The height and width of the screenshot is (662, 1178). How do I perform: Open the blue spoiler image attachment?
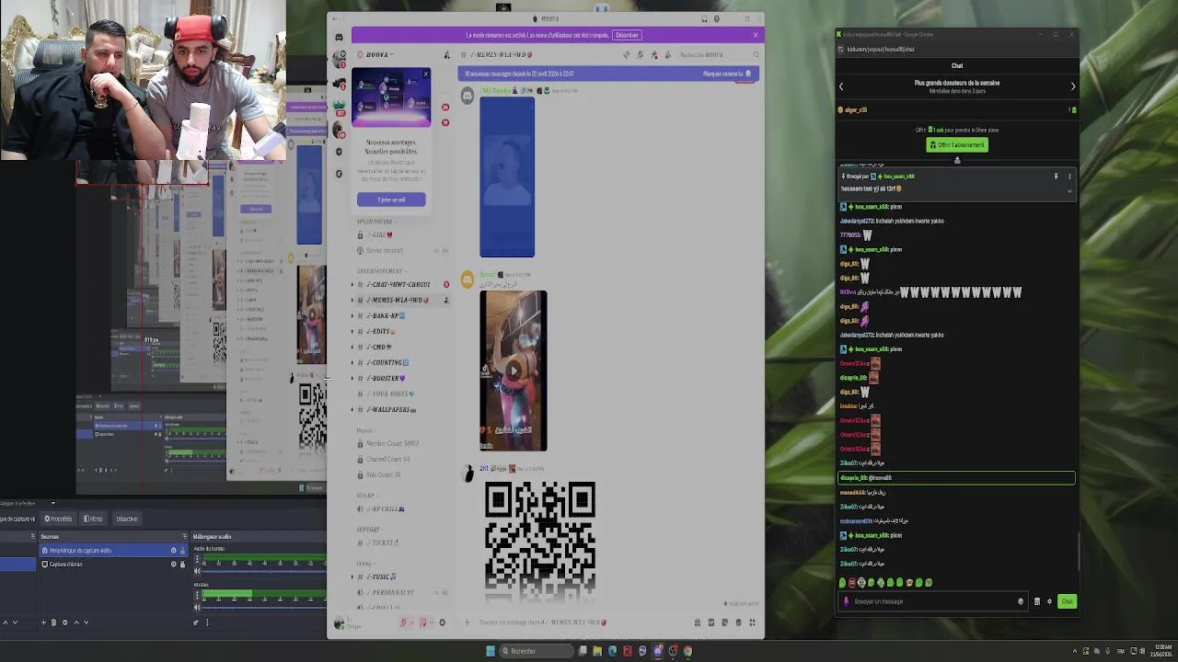pyautogui.click(x=507, y=177)
